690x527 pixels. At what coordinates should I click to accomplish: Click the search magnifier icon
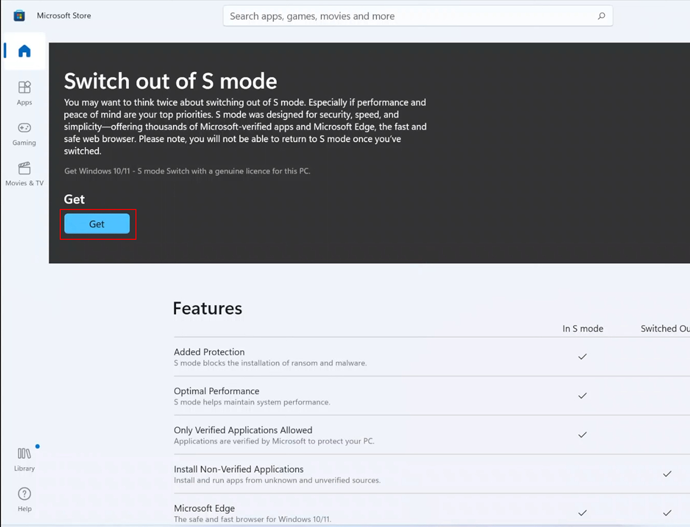(601, 16)
